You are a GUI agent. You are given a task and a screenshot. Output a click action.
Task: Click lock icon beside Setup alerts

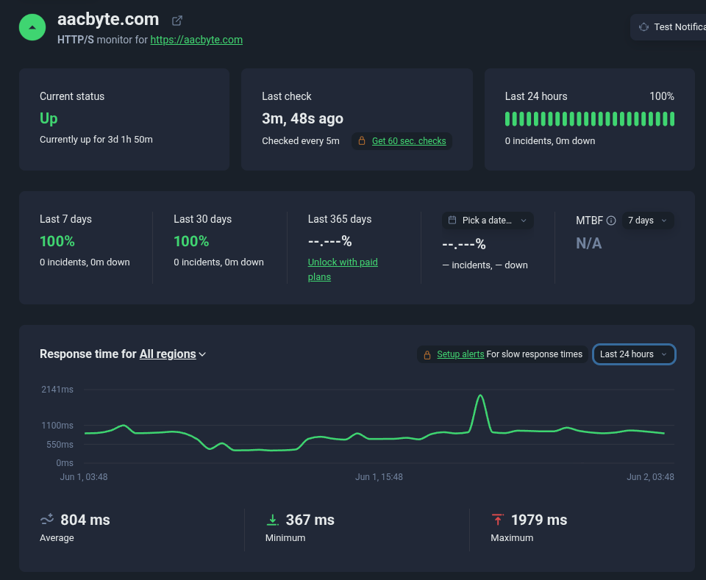coord(427,354)
